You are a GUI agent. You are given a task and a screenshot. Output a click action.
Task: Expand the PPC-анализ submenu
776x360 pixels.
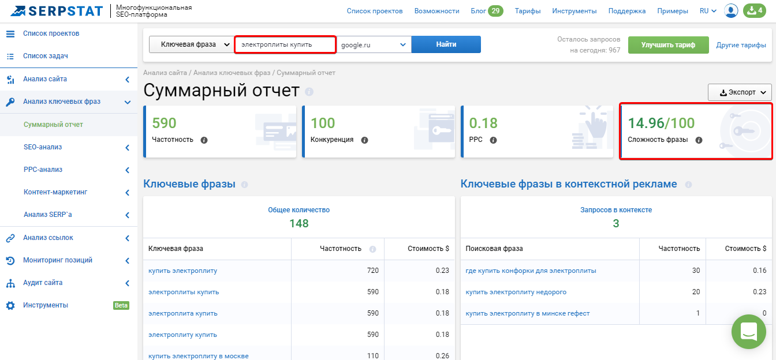tap(127, 170)
